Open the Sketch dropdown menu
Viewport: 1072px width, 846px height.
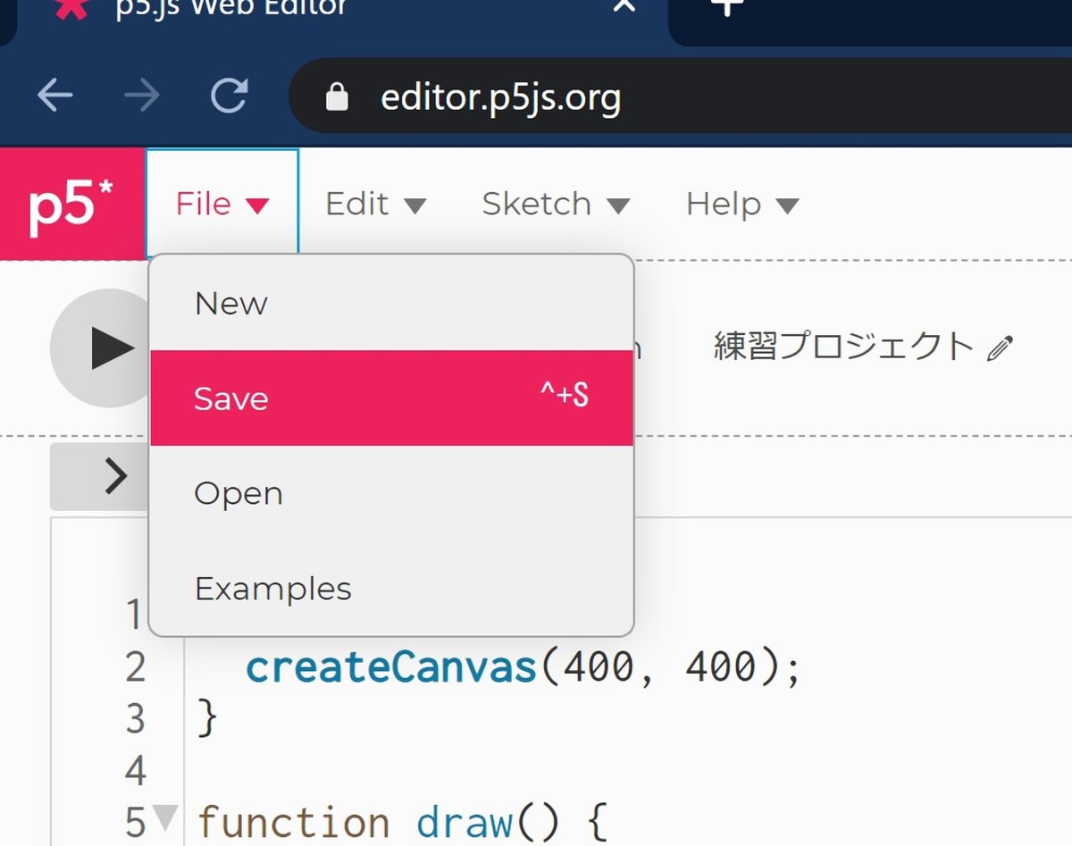click(x=556, y=205)
